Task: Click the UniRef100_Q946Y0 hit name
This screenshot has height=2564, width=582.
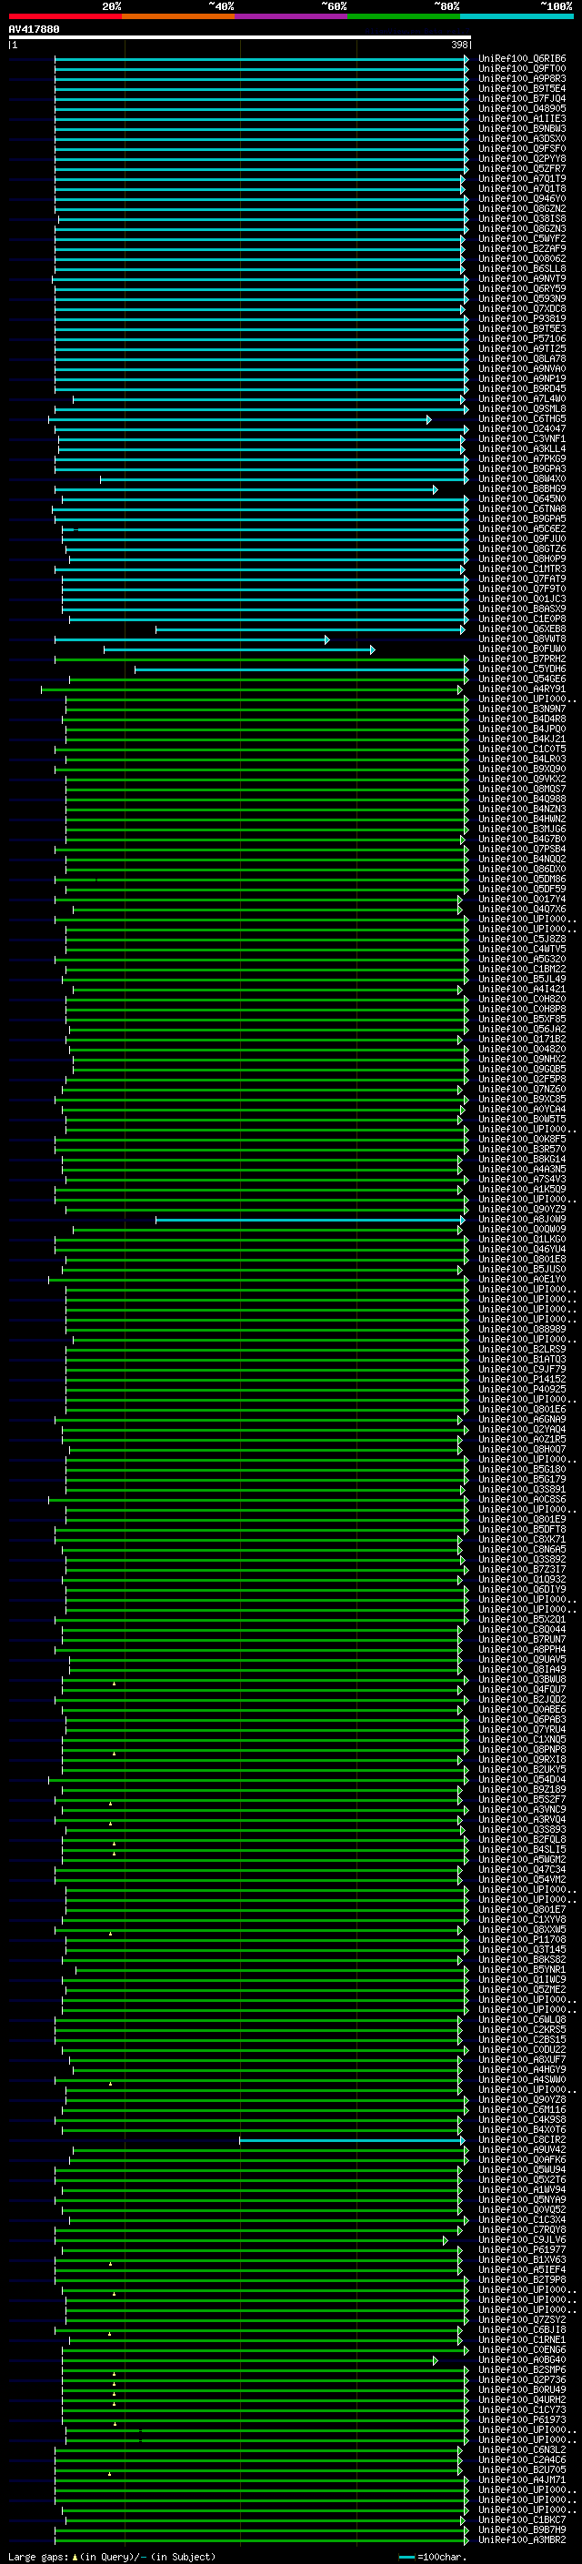Action: click(x=521, y=199)
